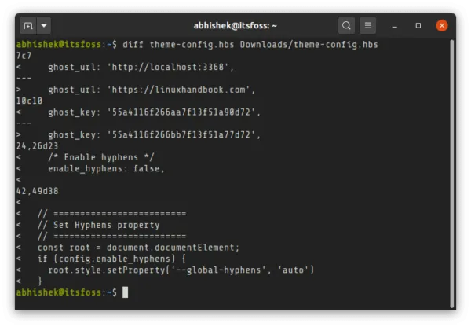Screen dimensions: 471x327
Task: Click the vertical scrollbar on right edge
Action: click(x=452, y=157)
